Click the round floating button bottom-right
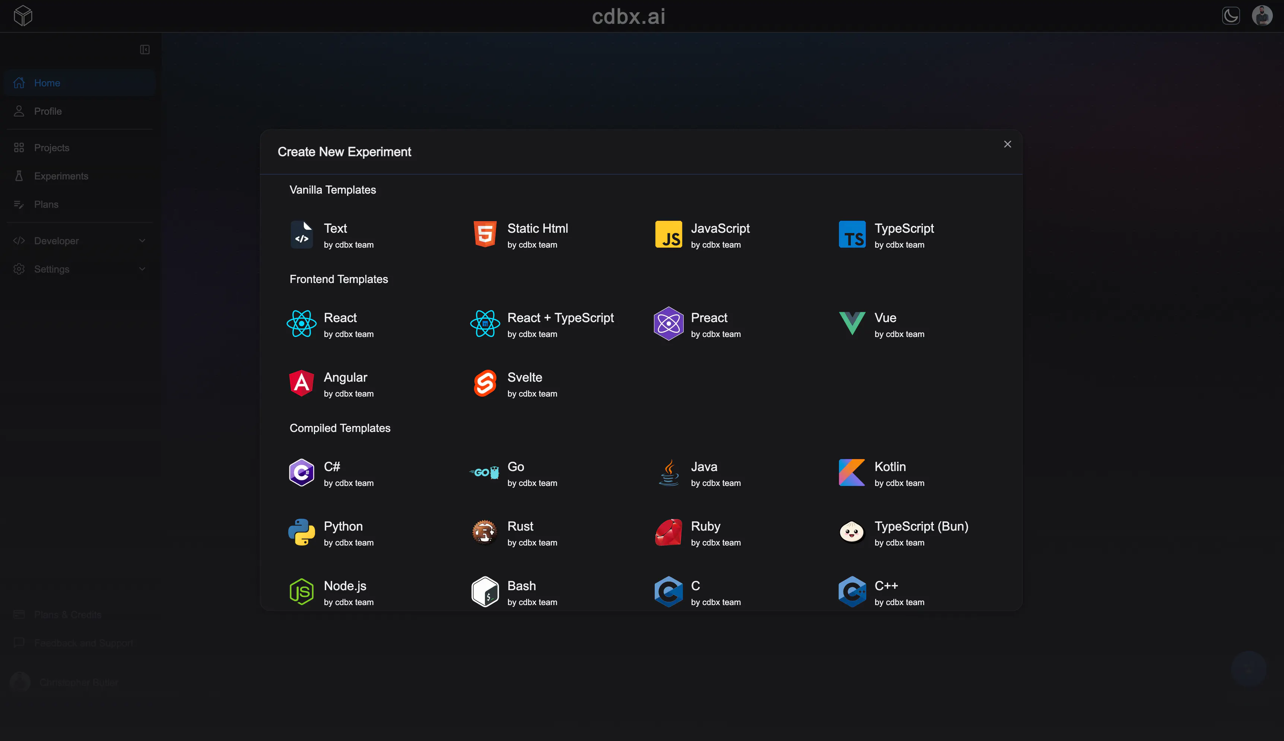 pos(1248,669)
